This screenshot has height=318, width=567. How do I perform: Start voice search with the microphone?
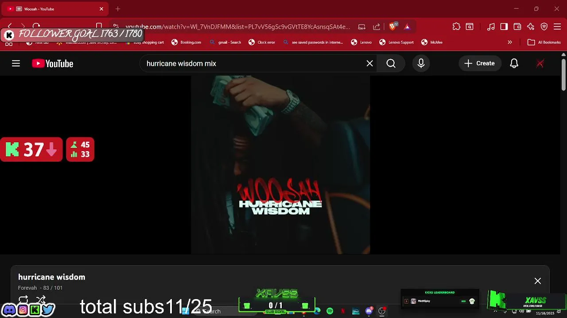coord(421,64)
